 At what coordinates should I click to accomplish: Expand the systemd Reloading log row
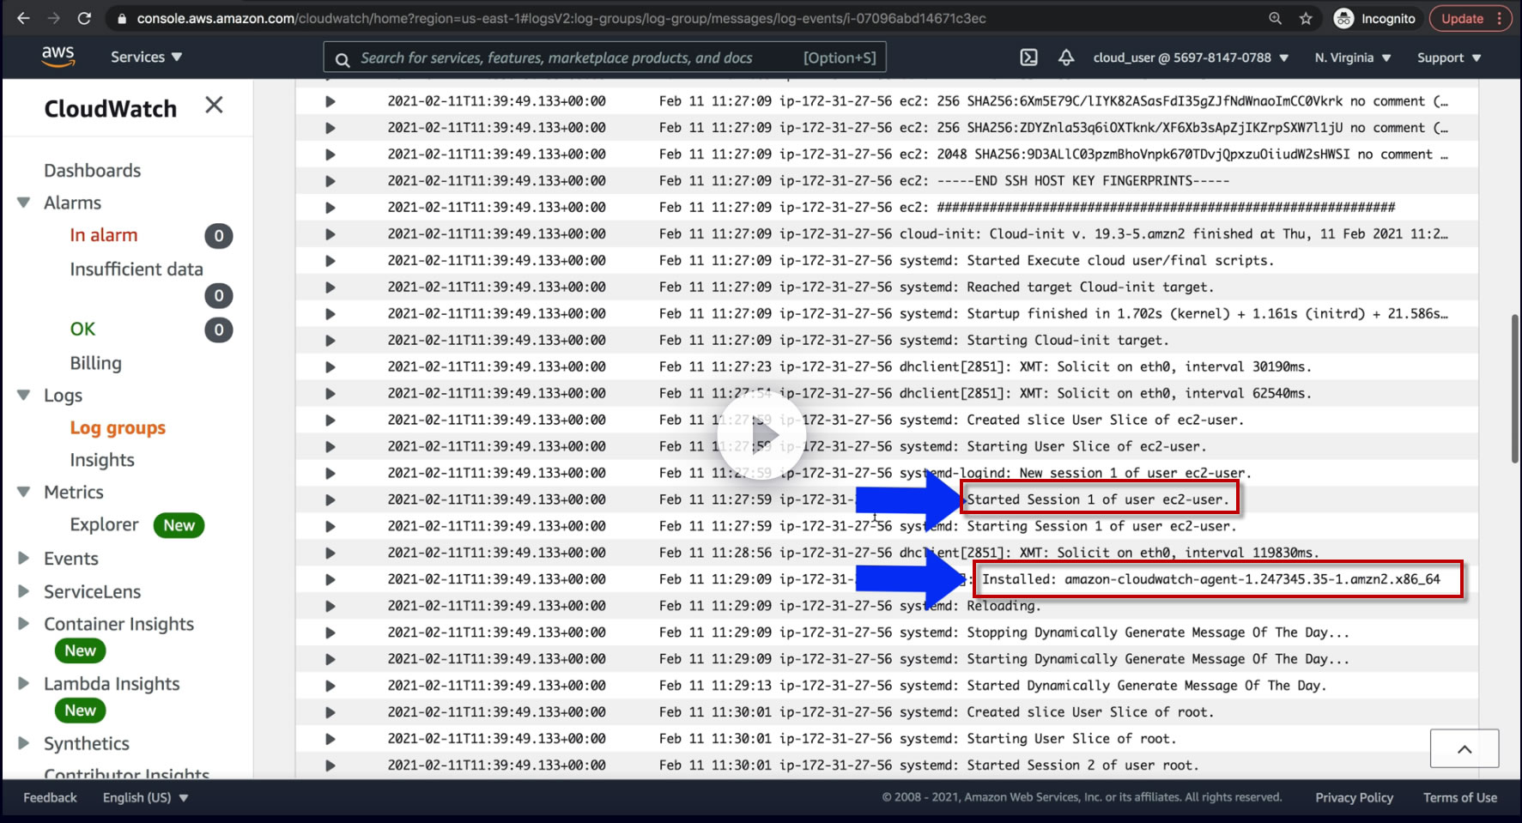tap(330, 607)
